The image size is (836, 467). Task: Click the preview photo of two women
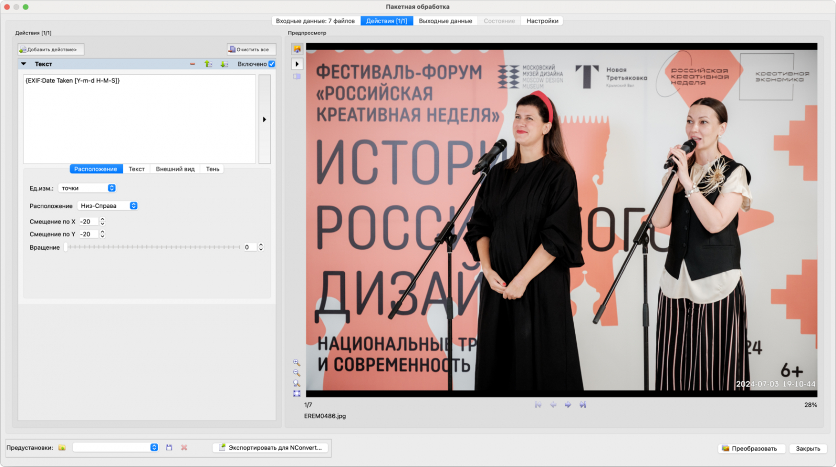click(x=562, y=220)
